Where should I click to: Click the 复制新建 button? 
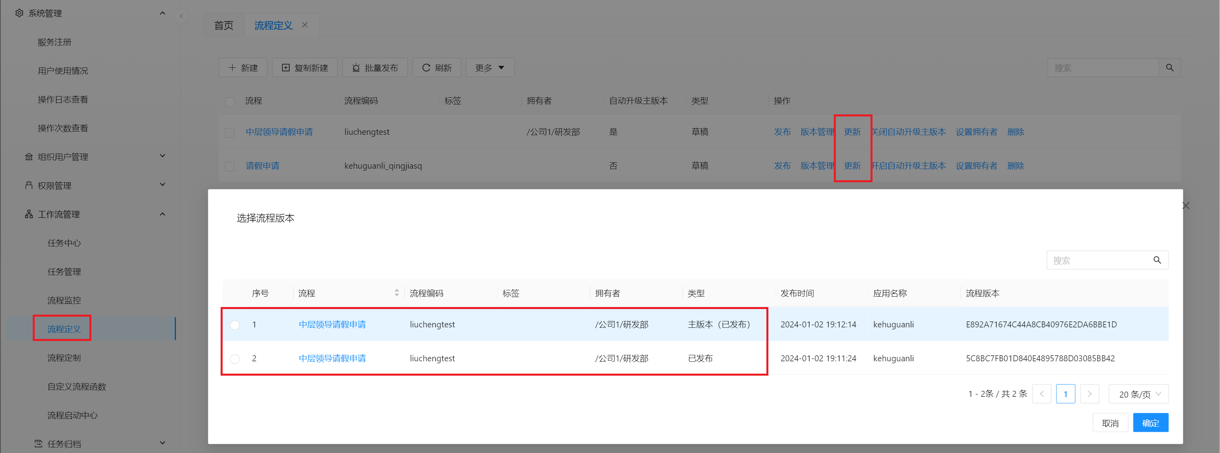coord(304,68)
